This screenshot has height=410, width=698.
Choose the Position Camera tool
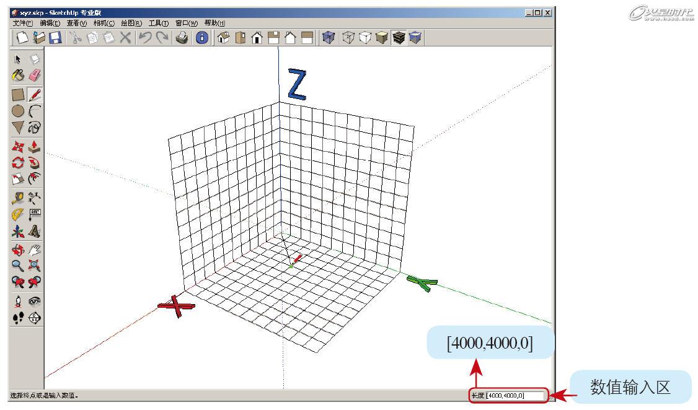pos(18,301)
